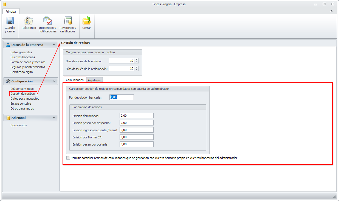Click the Configuración tools icon
The width and height of the screenshot is (339, 201).
pos(8,81)
